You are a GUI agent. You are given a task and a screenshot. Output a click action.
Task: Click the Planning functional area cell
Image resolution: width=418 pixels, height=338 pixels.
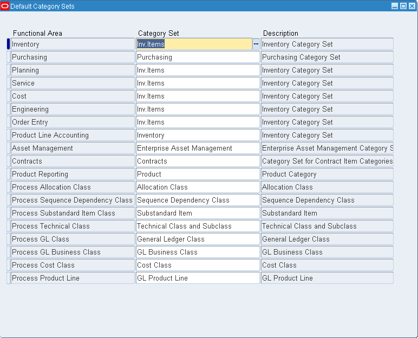click(73, 70)
